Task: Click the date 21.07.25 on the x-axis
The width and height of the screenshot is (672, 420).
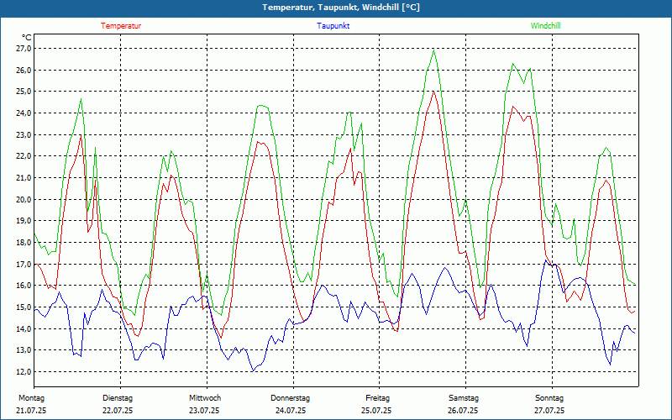Action: point(31,411)
